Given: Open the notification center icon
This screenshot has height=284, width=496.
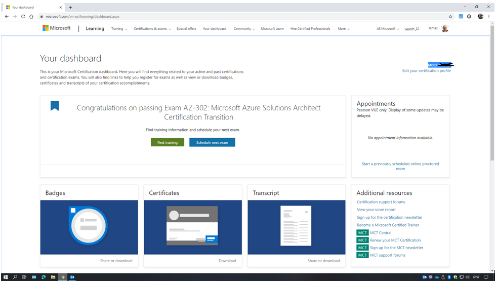Looking at the screenshot, I should coord(486,277).
